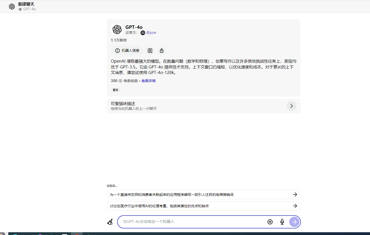The width and height of the screenshot is (370, 235).
Task: Click the broom icon to clear chat
Action: (110, 222)
